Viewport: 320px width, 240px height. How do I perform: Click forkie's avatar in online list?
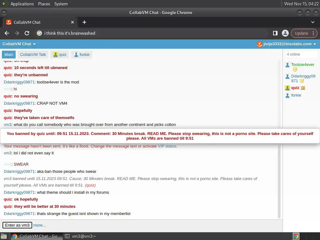(x=287, y=96)
